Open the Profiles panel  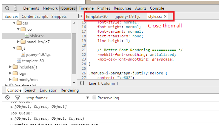(x=104, y=8)
